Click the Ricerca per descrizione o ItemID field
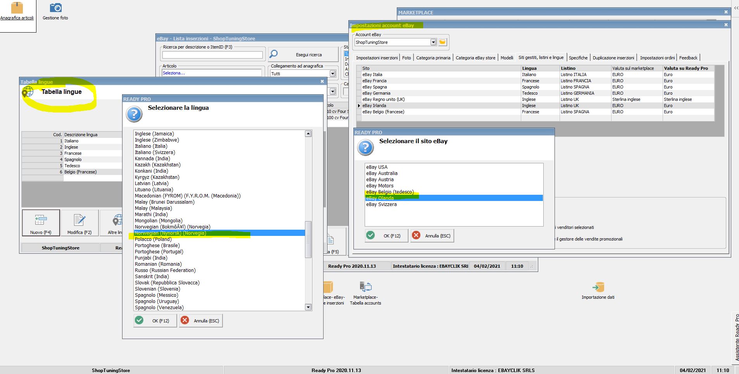 212,55
